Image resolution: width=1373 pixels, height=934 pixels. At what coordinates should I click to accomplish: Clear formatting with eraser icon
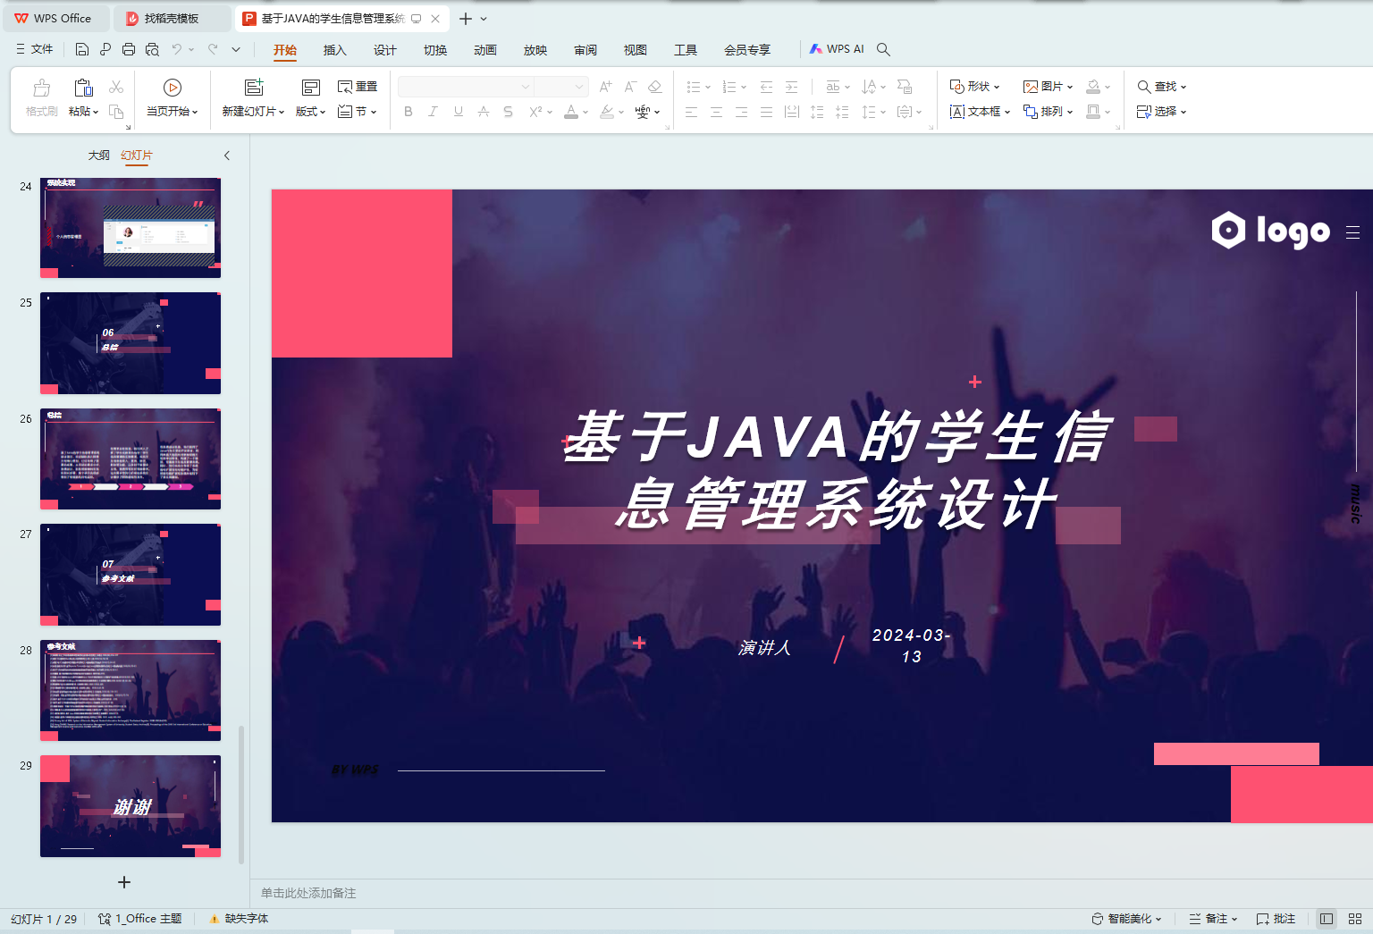(655, 87)
